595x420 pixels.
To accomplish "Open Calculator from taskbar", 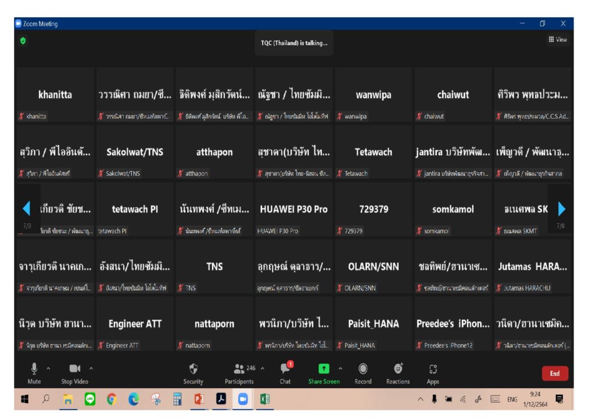I will 177,399.
